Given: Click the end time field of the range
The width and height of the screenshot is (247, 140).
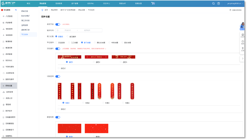Looking at the screenshot, I should coord(87,30).
